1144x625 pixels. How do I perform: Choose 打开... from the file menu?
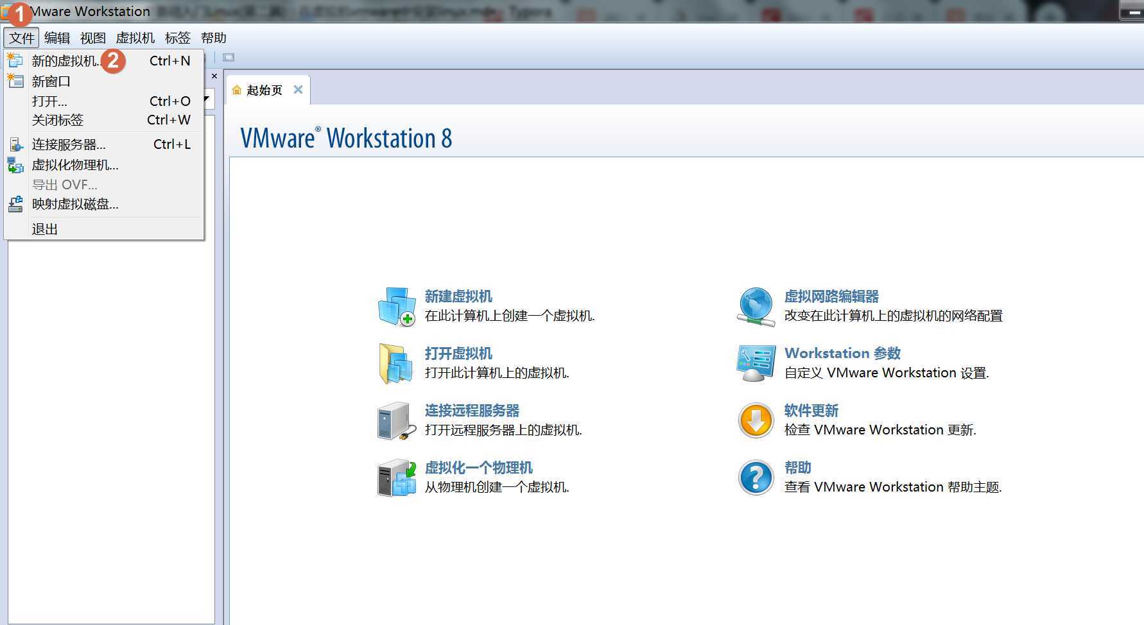(x=104, y=101)
